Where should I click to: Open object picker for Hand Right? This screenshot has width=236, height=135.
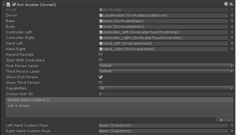point(232,49)
